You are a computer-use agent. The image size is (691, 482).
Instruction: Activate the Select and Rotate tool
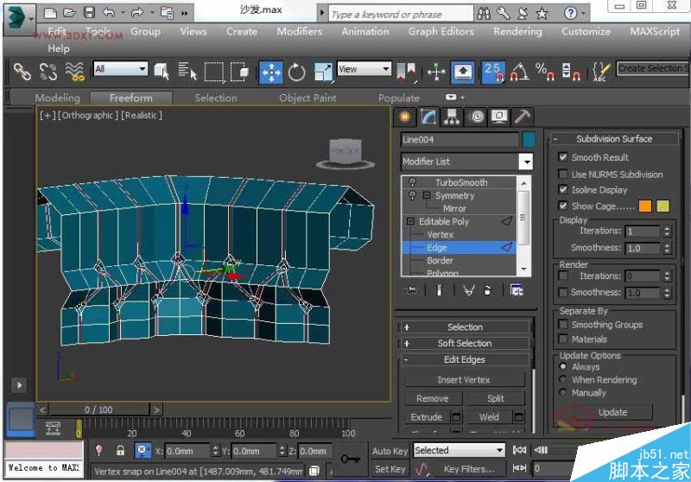click(297, 72)
